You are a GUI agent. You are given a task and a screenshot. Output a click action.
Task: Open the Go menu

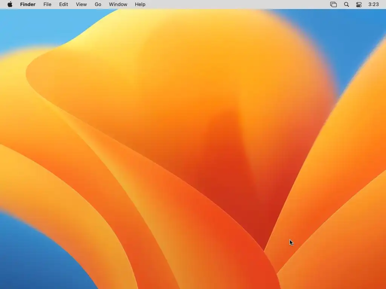(98, 5)
